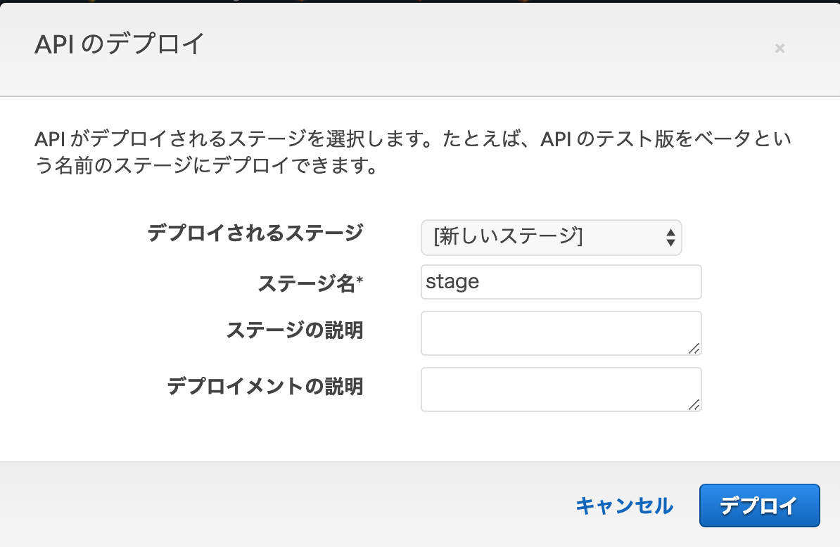Cancel deployment via the キャンセル link
Viewport: 840px width, 547px height.
coord(624,506)
